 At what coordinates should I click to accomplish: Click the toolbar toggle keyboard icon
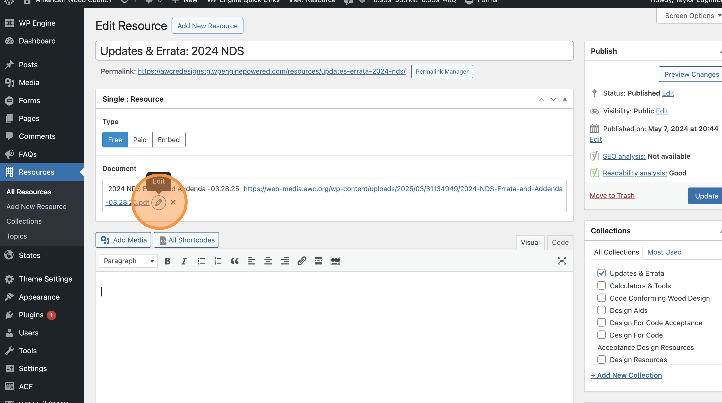(x=335, y=261)
